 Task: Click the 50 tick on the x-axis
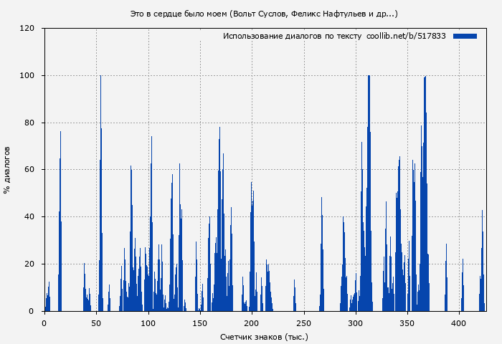click(x=96, y=323)
